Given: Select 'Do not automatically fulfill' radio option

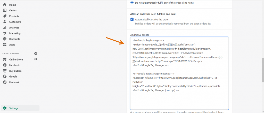Looking at the screenshot, I should [132, 3].
